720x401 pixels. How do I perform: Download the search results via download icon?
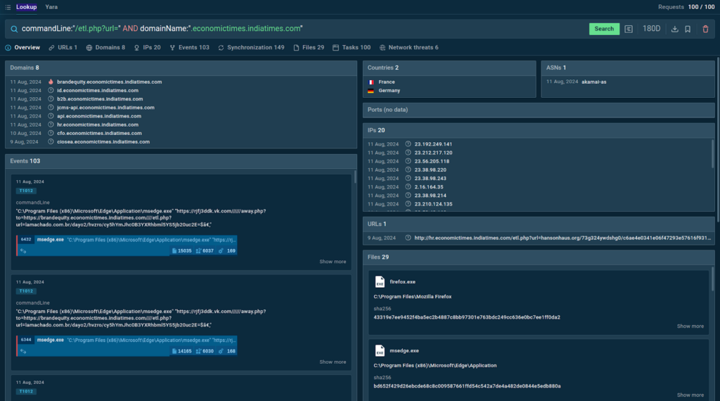point(675,29)
